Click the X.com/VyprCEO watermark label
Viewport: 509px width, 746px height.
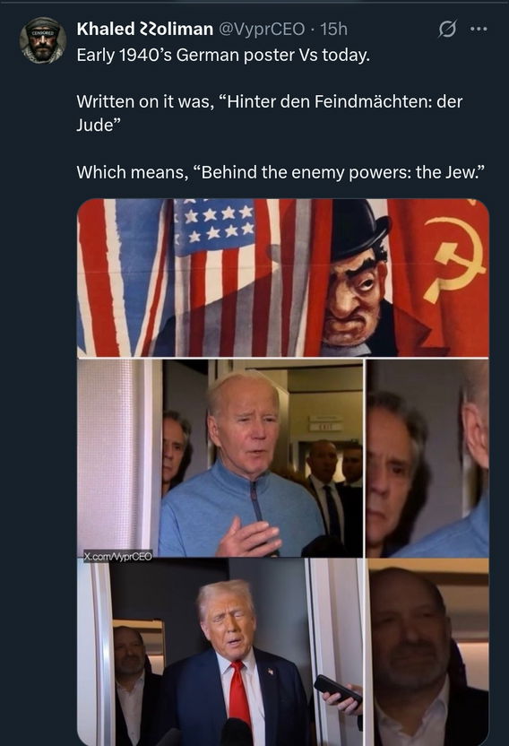point(118,556)
